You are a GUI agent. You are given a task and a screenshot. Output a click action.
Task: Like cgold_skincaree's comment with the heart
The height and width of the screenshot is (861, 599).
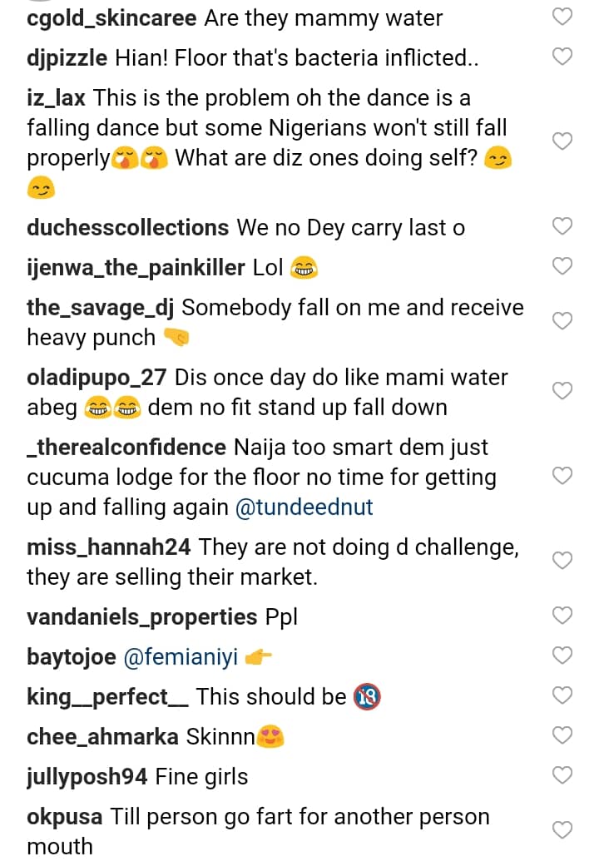[563, 17]
